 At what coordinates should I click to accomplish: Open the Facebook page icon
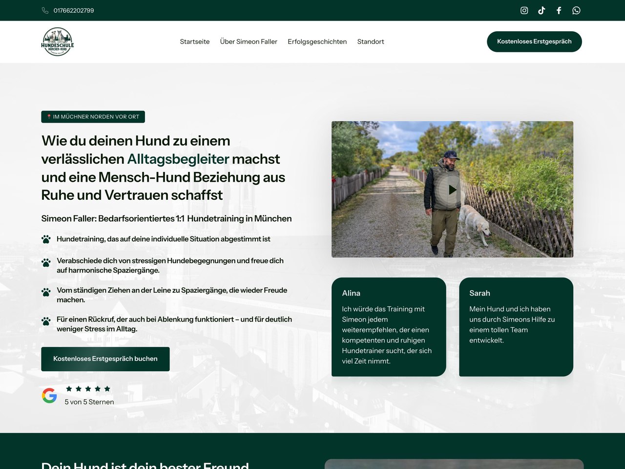559,10
